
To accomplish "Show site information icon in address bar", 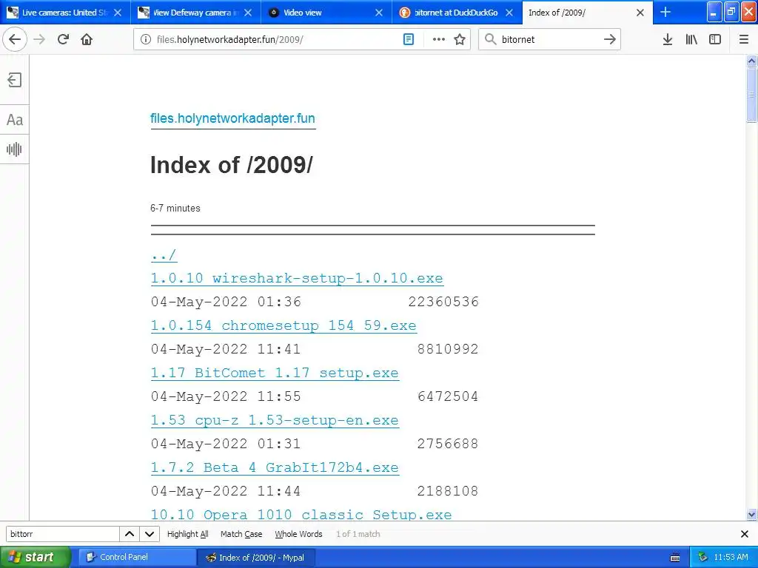I will (146, 40).
